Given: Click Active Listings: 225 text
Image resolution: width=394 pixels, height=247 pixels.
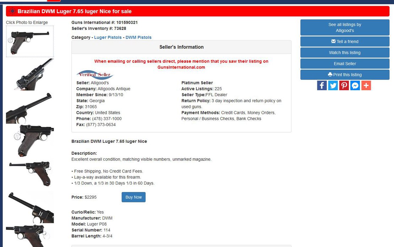Looking at the screenshot, I should tap(202, 89).
